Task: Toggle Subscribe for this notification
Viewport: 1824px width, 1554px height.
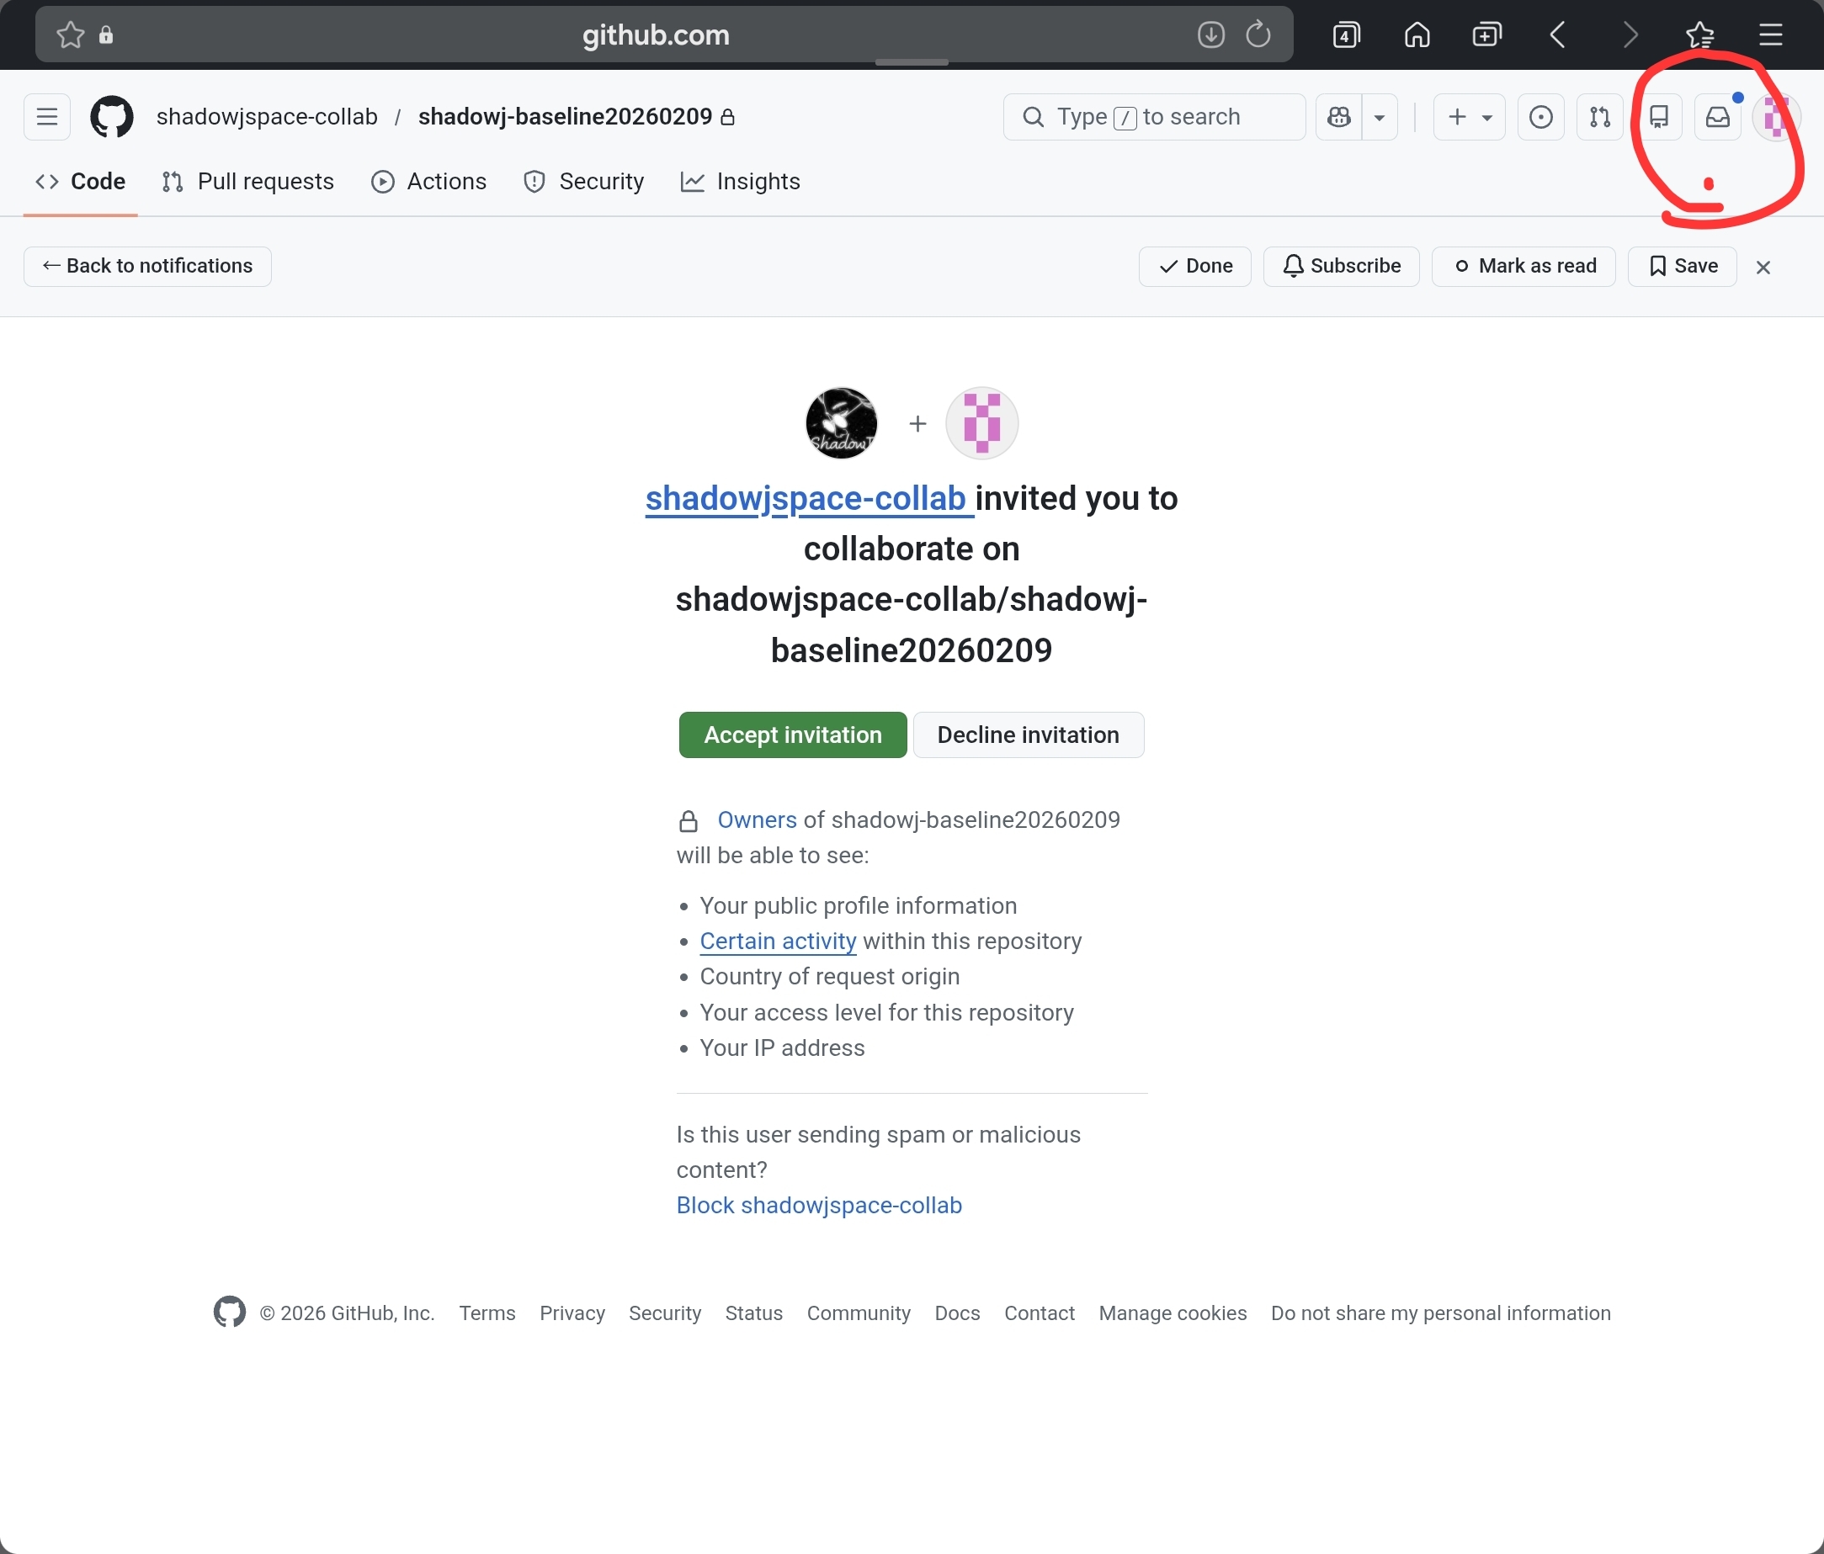Action: pos(1341,266)
